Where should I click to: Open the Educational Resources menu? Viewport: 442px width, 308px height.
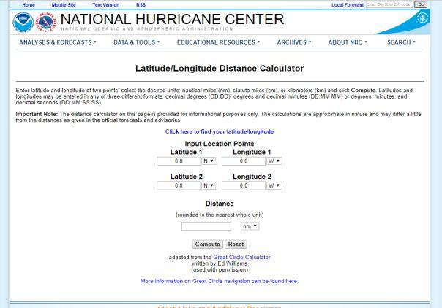click(x=219, y=42)
